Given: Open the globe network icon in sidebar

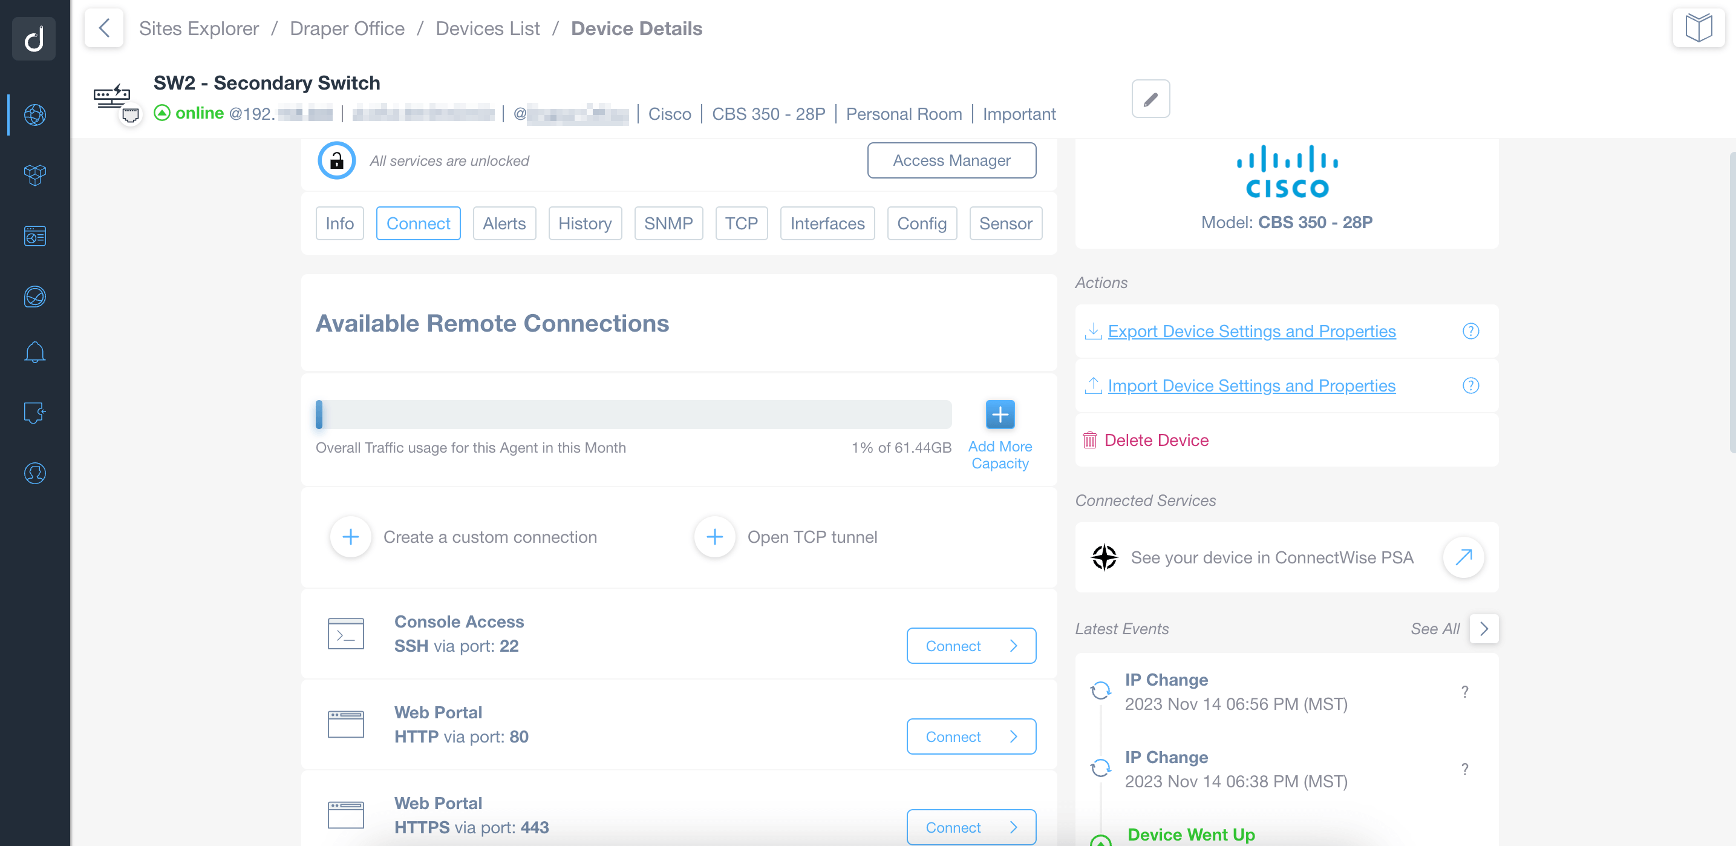Looking at the screenshot, I should tap(34, 114).
